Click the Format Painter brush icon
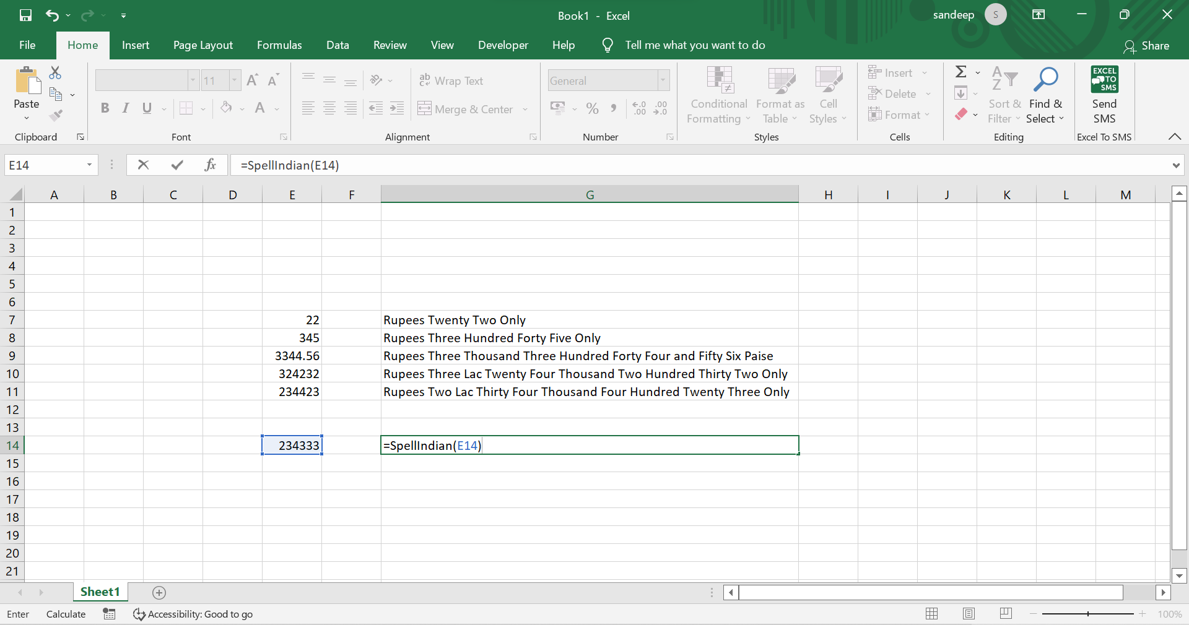The image size is (1189, 625). tap(56, 115)
